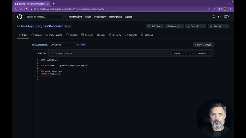Switch to the Security tab
The width and height of the screenshot is (246, 138).
[115, 35]
